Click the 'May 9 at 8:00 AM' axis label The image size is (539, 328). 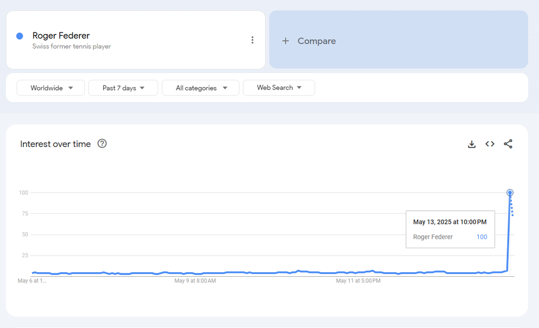point(195,281)
